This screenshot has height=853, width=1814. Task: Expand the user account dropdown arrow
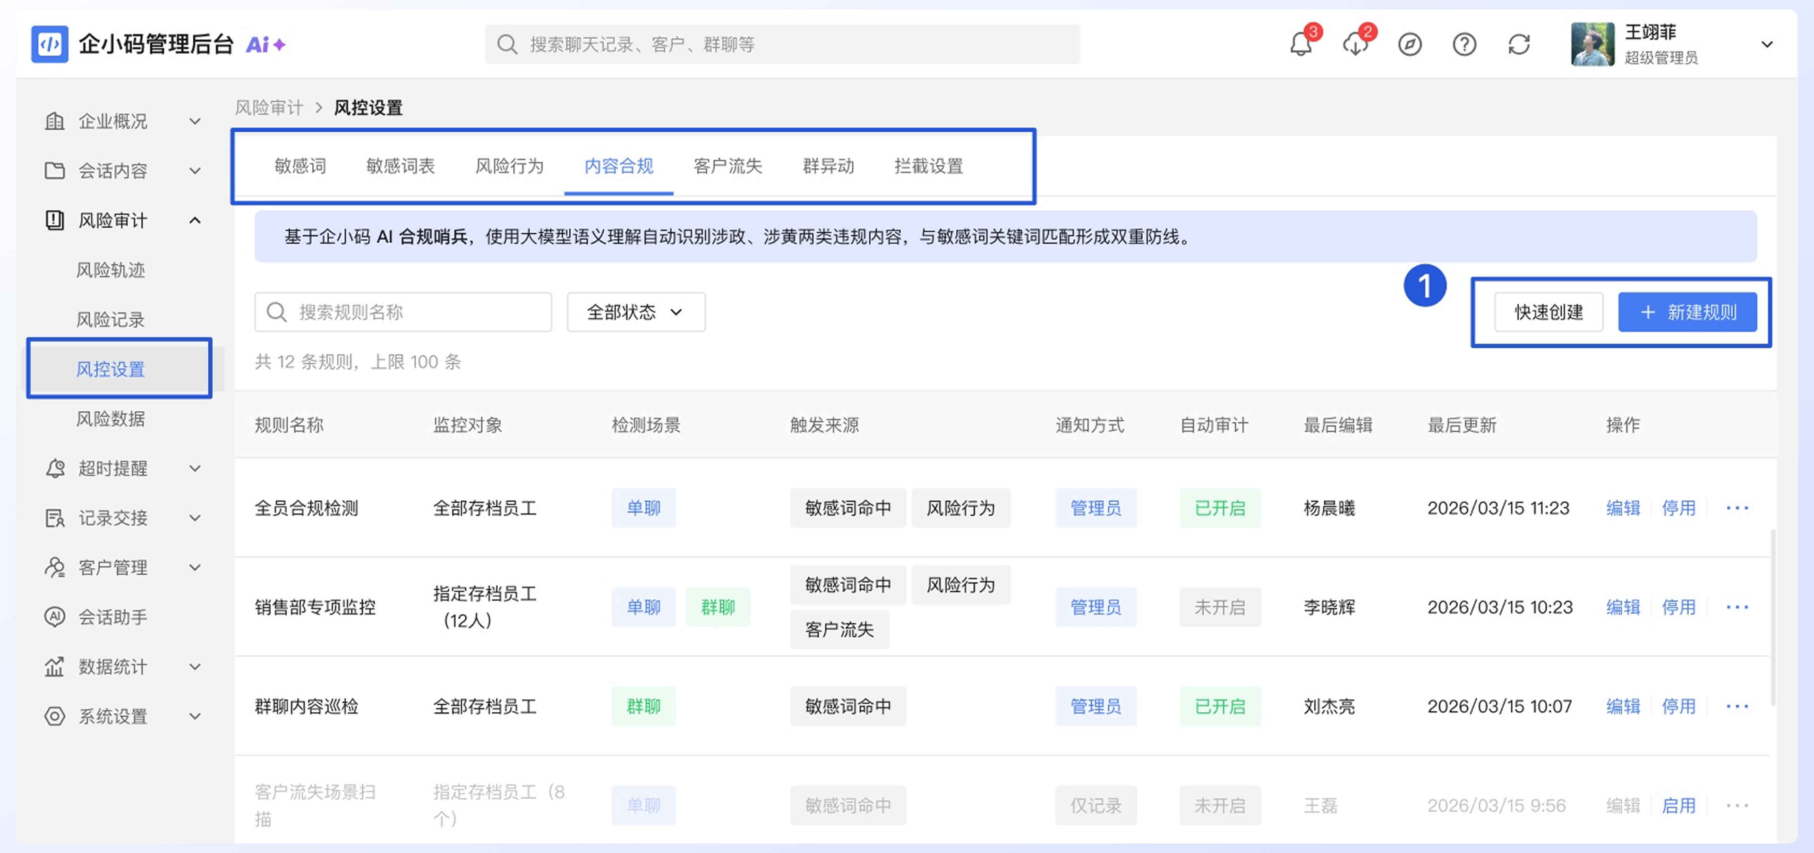(x=1767, y=44)
